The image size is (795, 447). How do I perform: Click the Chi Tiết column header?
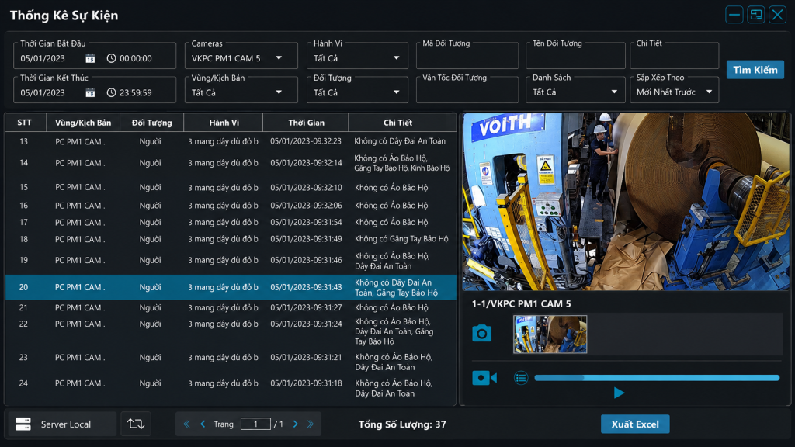[x=397, y=123]
